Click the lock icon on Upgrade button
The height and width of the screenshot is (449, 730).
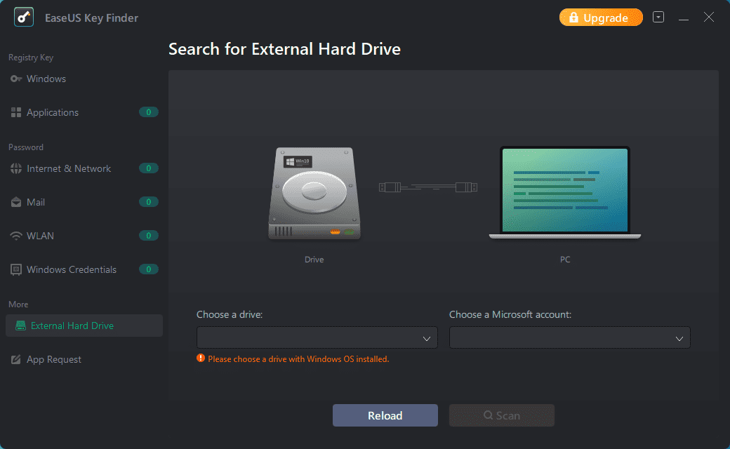[573, 18]
